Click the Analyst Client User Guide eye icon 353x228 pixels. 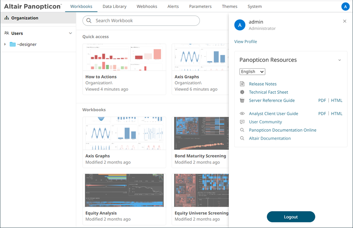(242, 114)
